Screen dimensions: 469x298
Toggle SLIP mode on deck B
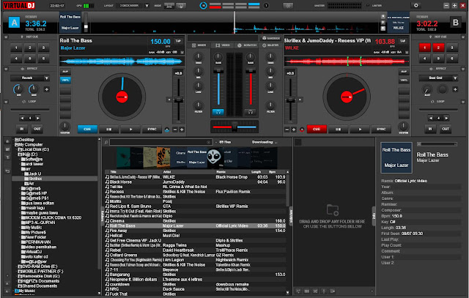404,72
